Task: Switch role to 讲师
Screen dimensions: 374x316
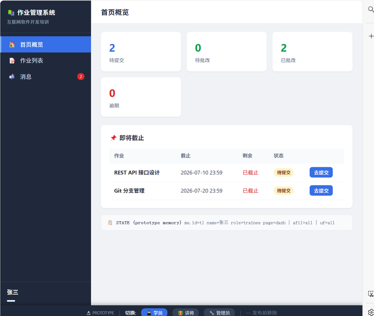Action: [186, 312]
